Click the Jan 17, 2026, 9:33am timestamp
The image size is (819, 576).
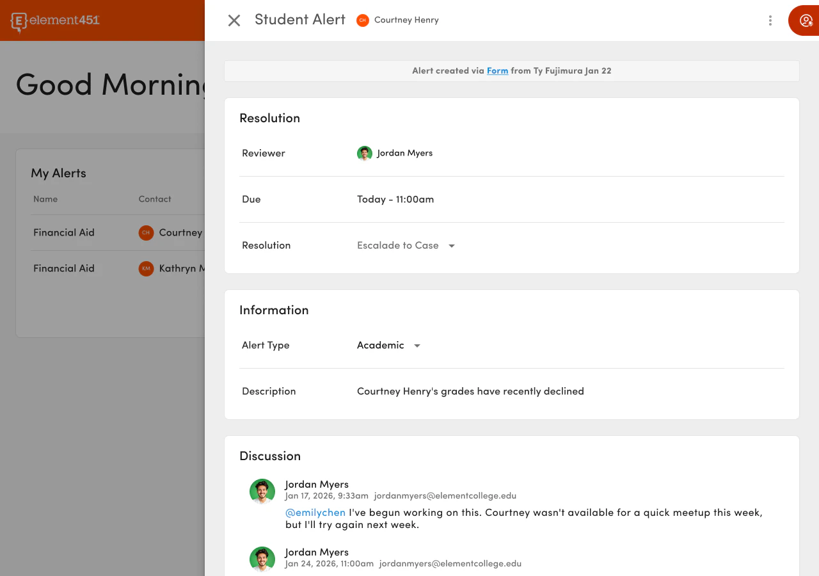click(327, 496)
